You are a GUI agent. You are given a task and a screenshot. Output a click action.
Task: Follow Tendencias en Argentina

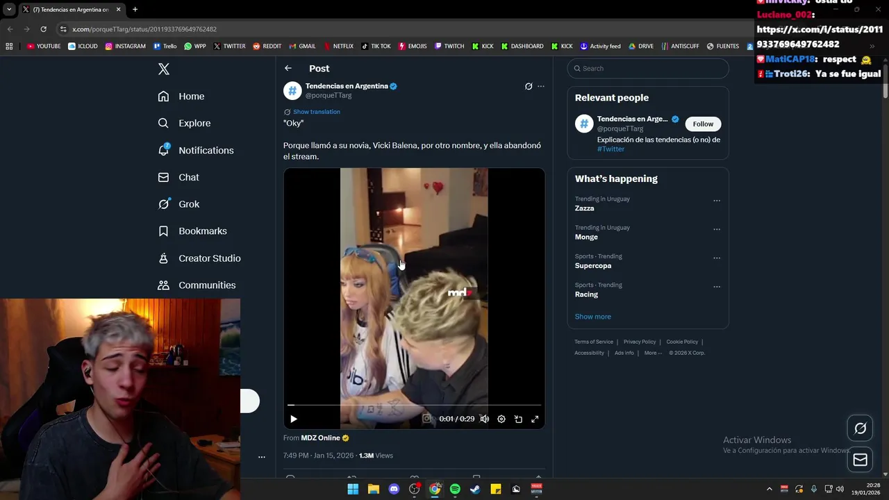point(703,124)
